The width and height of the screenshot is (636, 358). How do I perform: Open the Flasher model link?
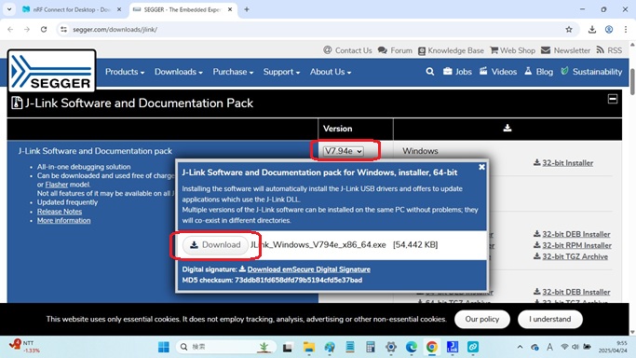click(x=57, y=185)
